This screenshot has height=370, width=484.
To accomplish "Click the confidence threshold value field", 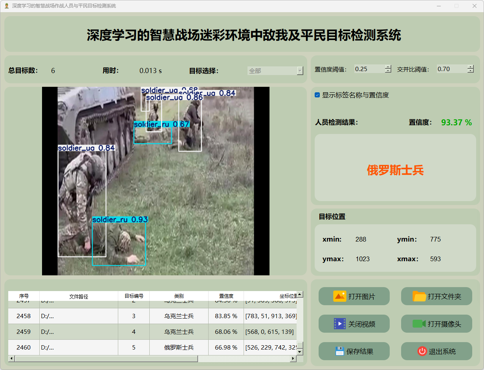I will click(x=368, y=69).
